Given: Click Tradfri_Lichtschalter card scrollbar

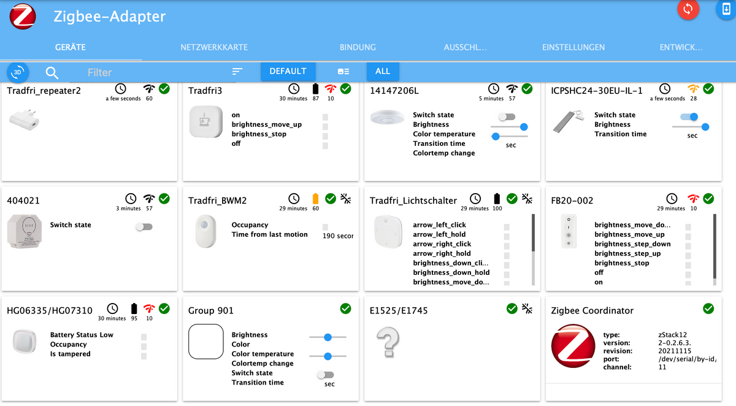Looking at the screenshot, I should pyautogui.click(x=533, y=249).
